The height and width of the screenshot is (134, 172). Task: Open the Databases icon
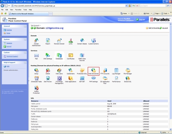click(59, 56)
